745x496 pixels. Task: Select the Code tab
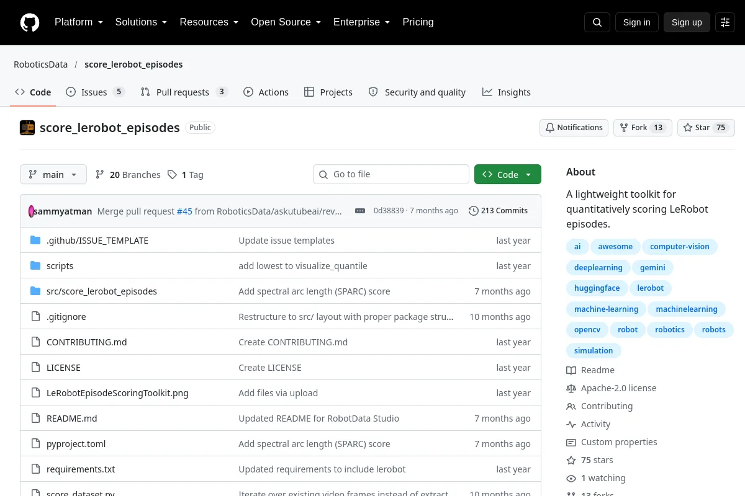[x=33, y=92]
